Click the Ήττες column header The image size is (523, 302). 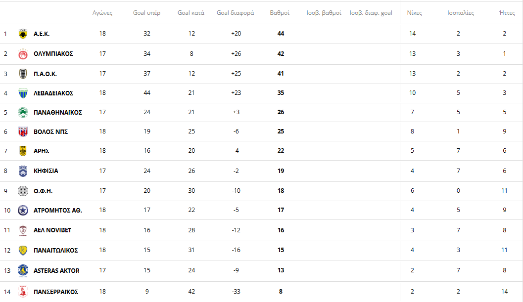click(507, 13)
